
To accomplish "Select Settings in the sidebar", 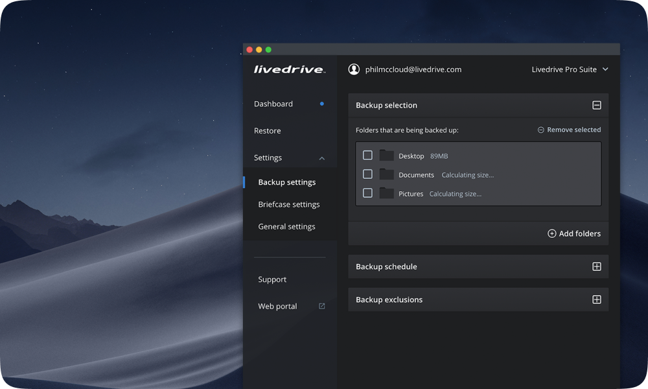I will pyautogui.click(x=268, y=158).
